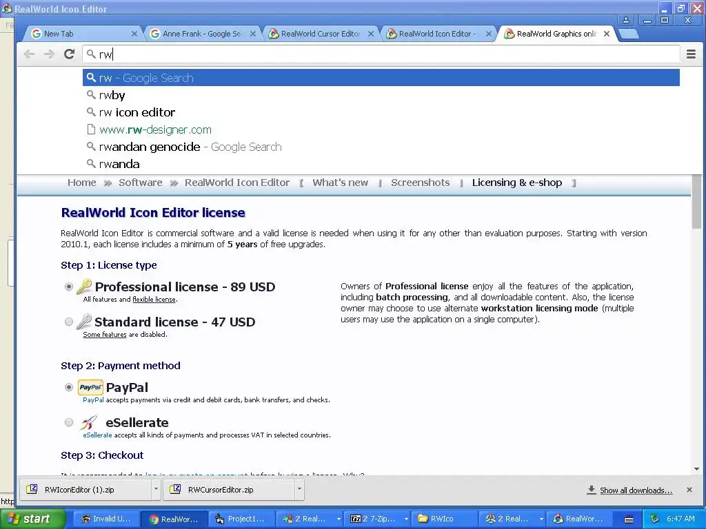Open the 'Some features' link

point(105,335)
